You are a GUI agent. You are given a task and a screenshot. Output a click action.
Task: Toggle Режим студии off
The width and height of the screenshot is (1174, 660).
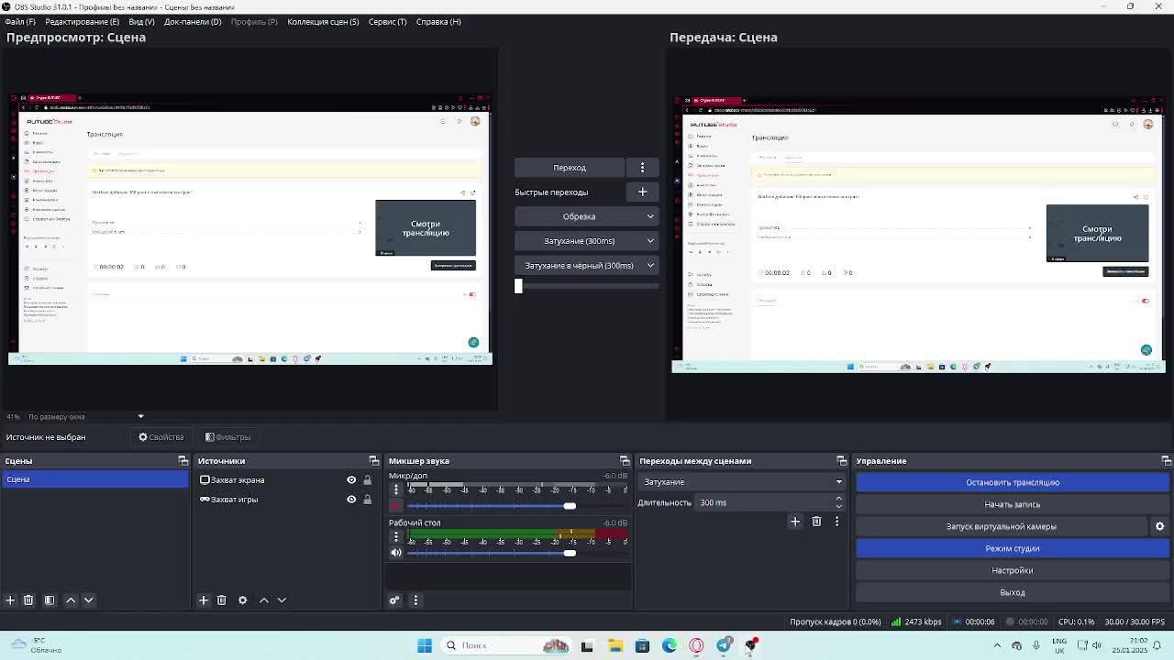pos(1013,548)
